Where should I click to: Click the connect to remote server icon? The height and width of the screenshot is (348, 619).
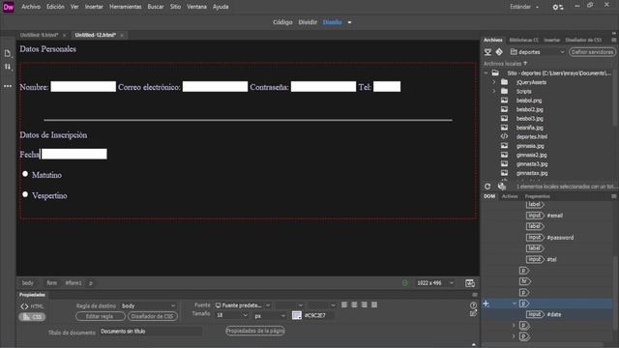click(487, 52)
